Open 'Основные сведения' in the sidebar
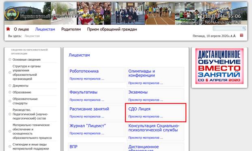The height and width of the screenshot is (151, 252). coord(26,60)
